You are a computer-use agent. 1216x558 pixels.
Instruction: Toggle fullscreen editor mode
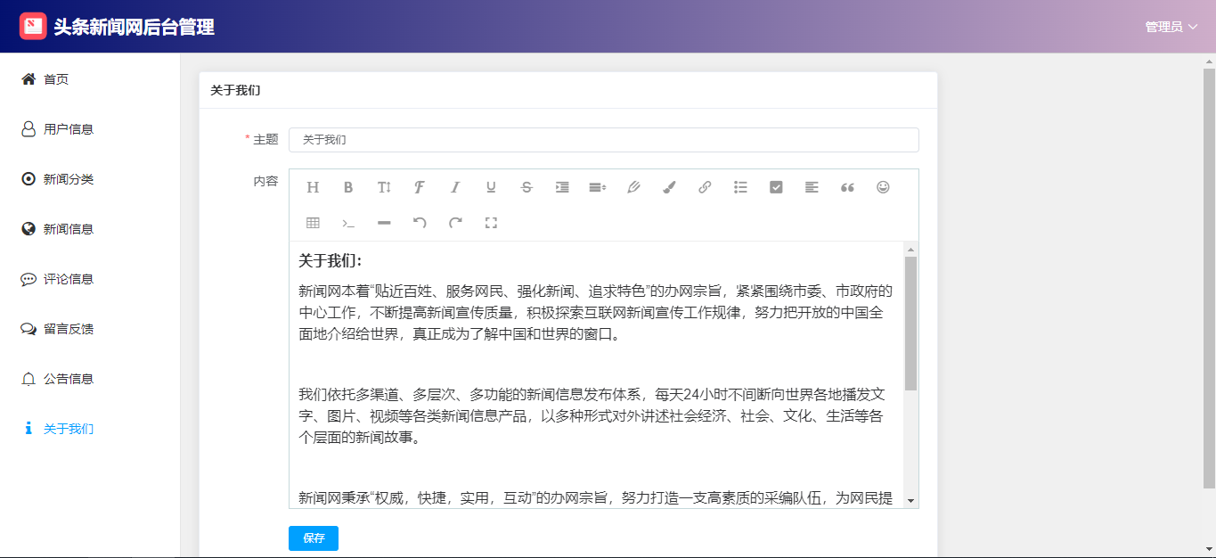pos(491,223)
